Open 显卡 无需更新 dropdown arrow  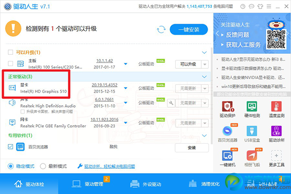(205, 89)
